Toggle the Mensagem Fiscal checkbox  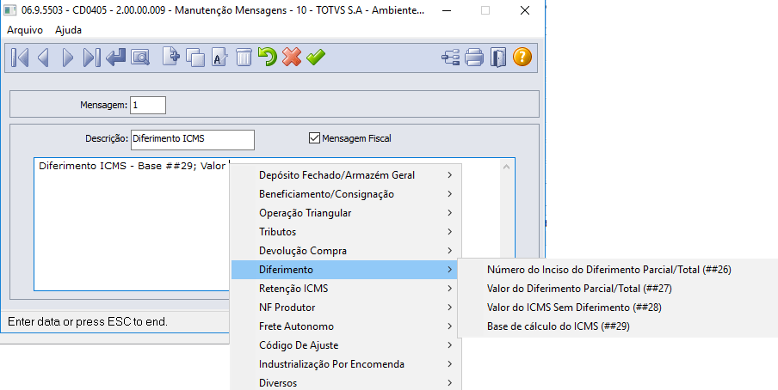tap(314, 138)
